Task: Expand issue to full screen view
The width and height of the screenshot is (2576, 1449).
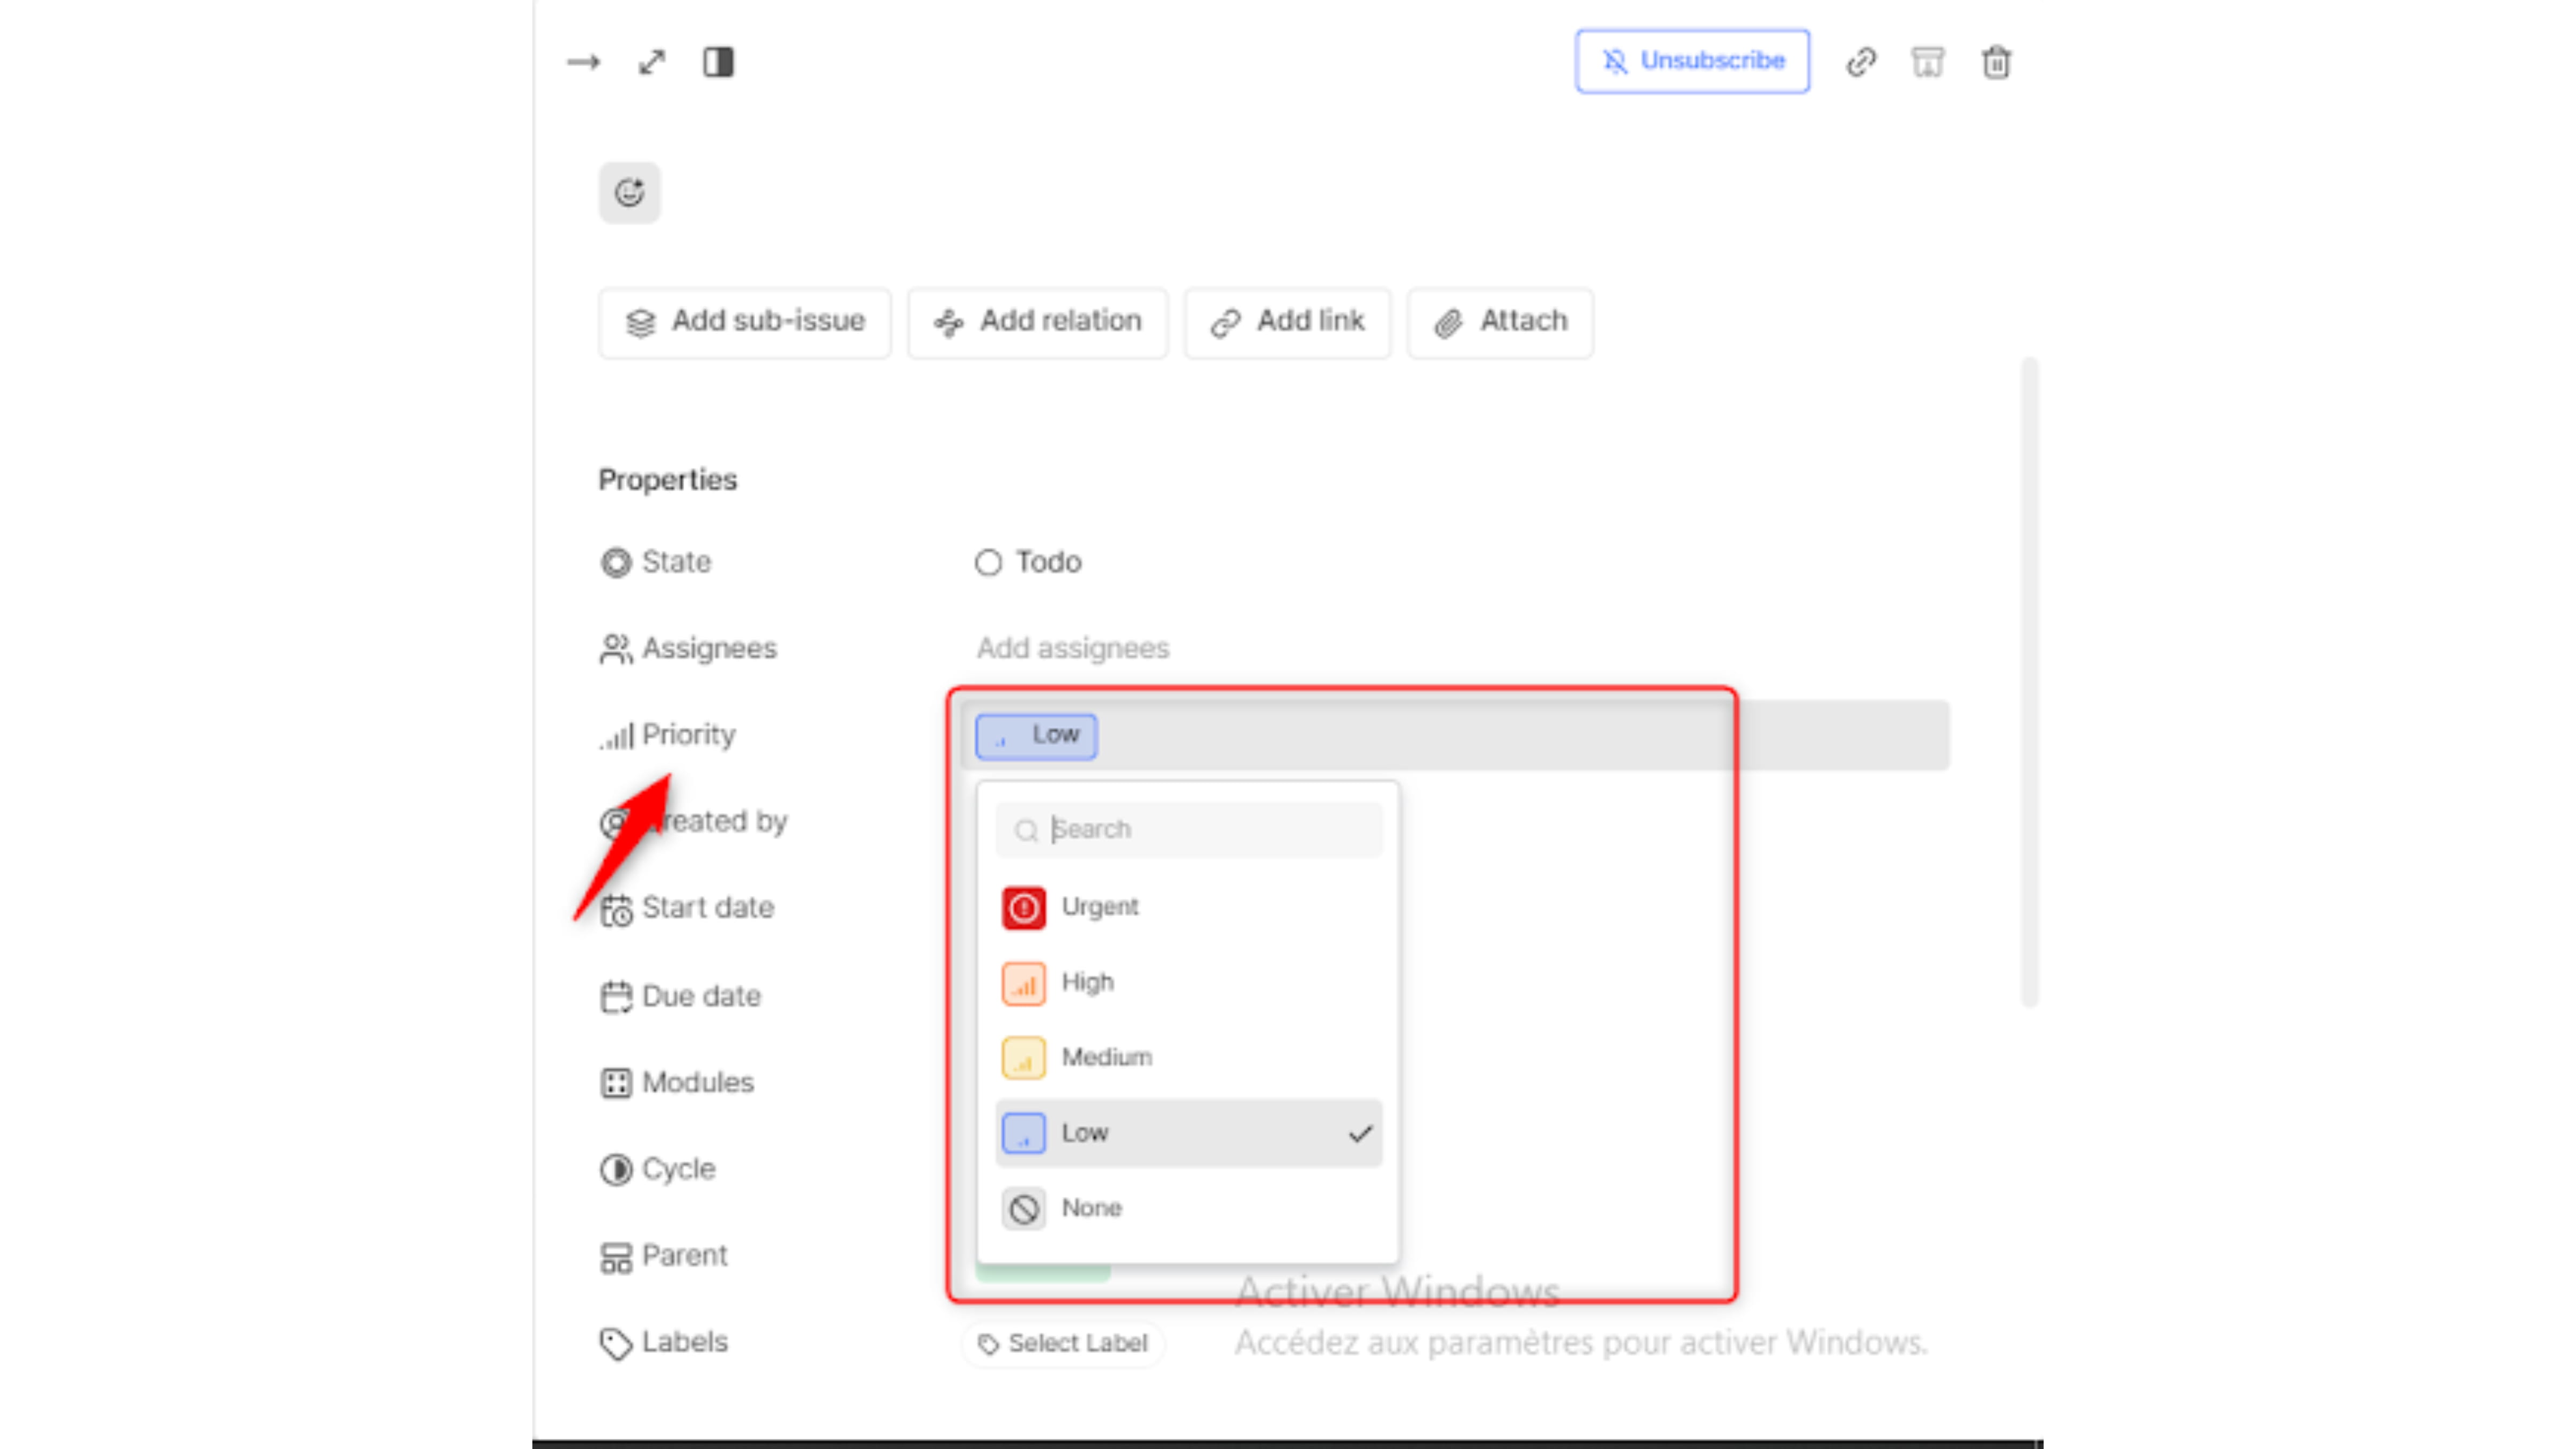Action: click(652, 62)
